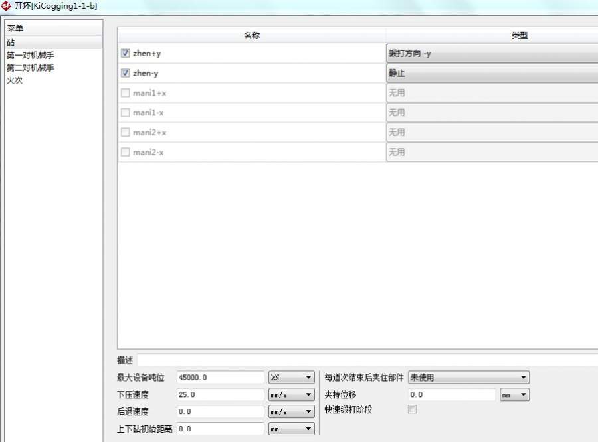This screenshot has height=442, width=598.
Task: Click the 菜单 header
Action: click(53, 28)
